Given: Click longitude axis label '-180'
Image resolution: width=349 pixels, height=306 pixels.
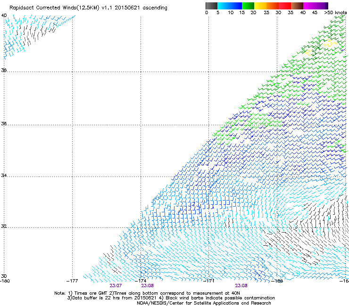Looking at the screenshot, I should pos(5,281).
